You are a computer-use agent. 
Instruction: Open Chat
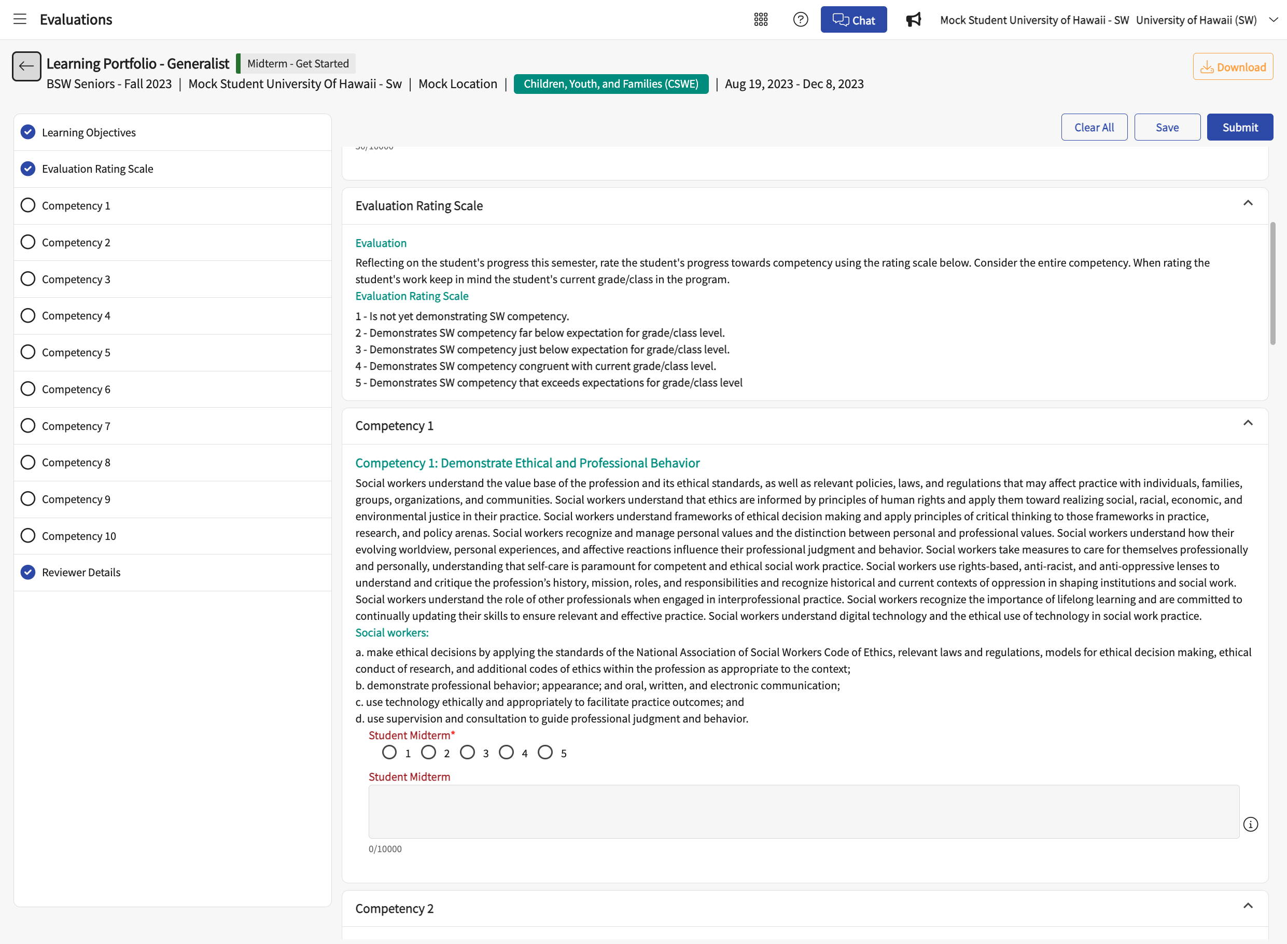[854, 19]
